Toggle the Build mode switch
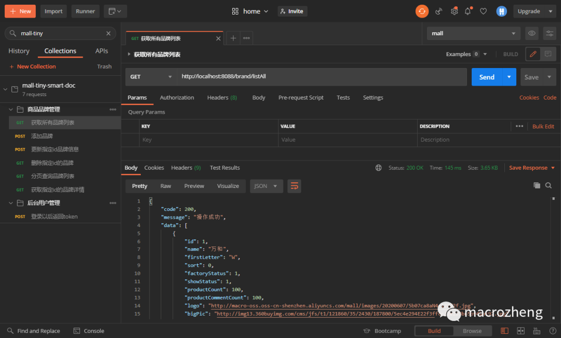This screenshot has height=338, width=561. click(x=434, y=331)
